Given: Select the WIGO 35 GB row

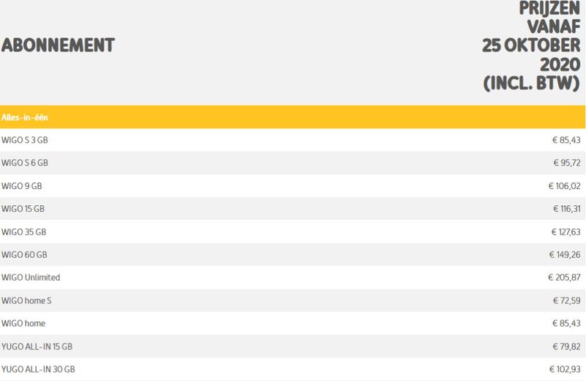Looking at the screenshot, I should [292, 232].
